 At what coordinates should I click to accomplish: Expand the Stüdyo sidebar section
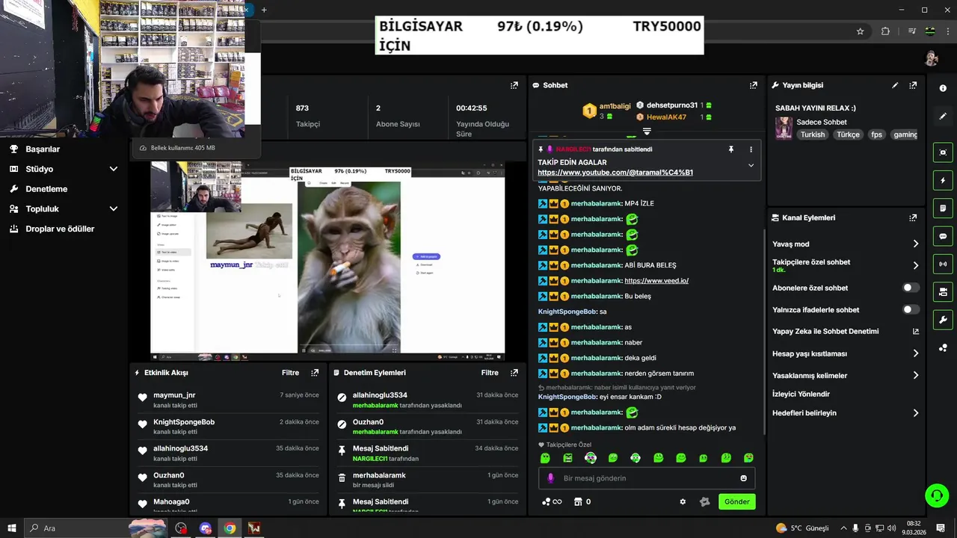pyautogui.click(x=113, y=169)
